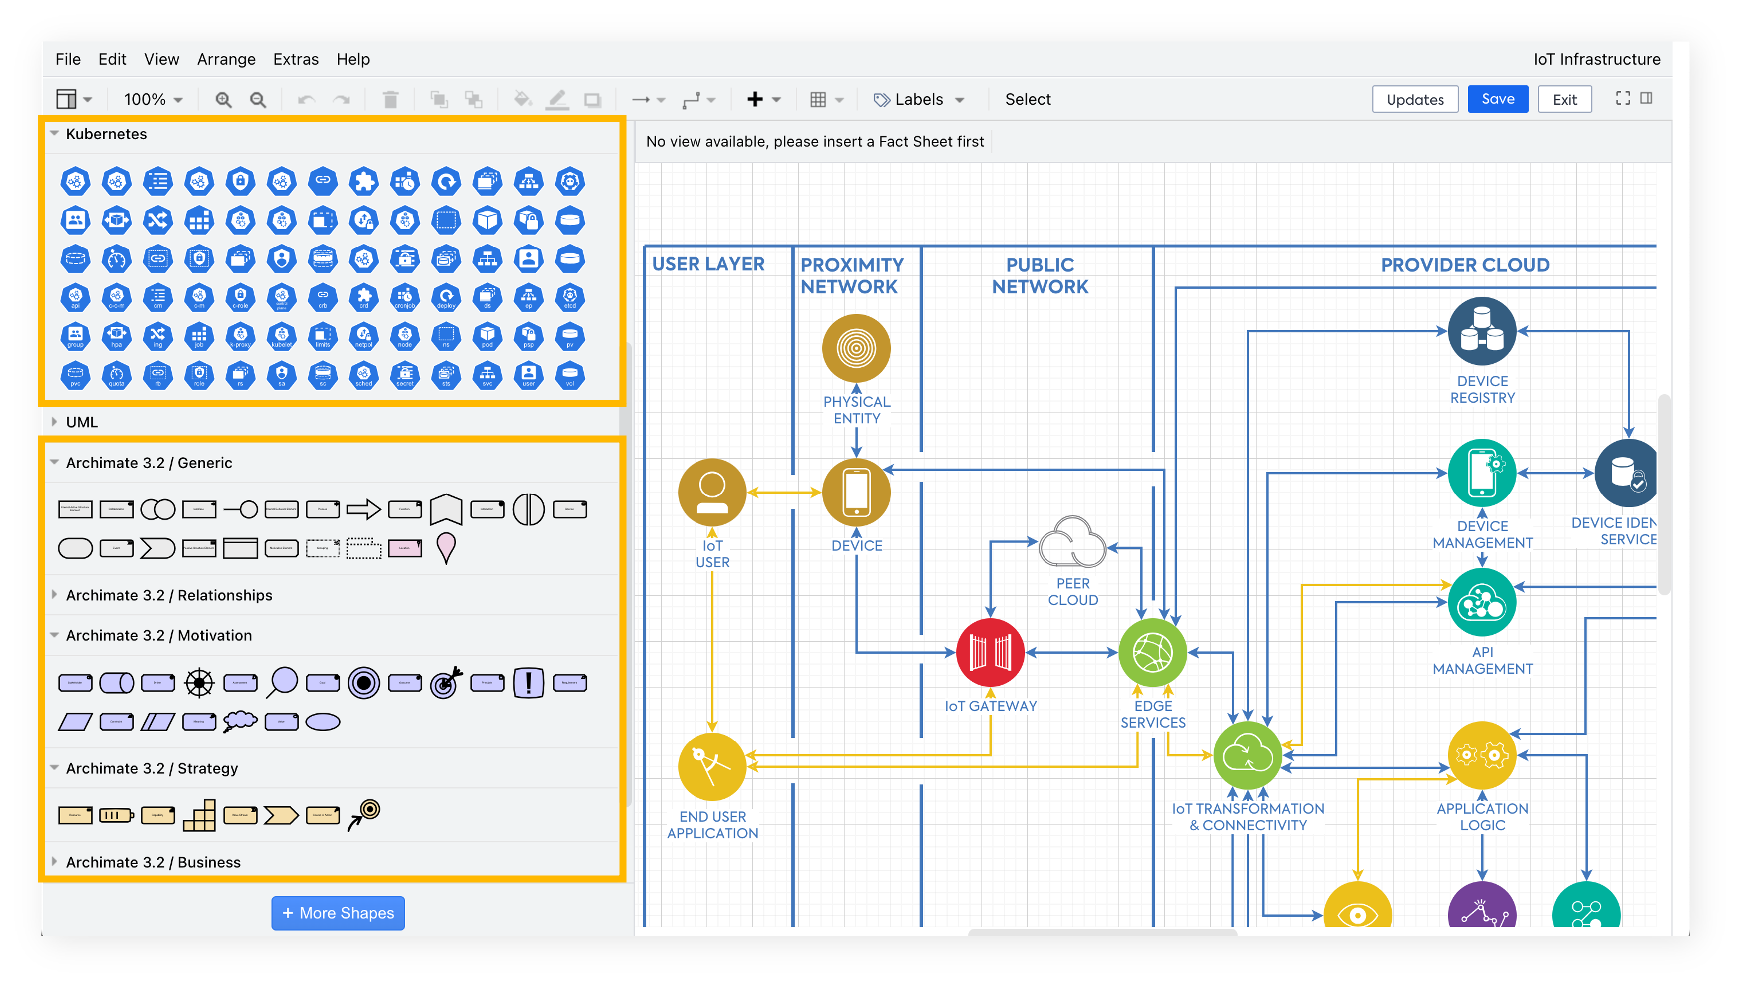Click the Undo arrow in toolbar
The height and width of the screenshot is (988, 1741).
306,100
